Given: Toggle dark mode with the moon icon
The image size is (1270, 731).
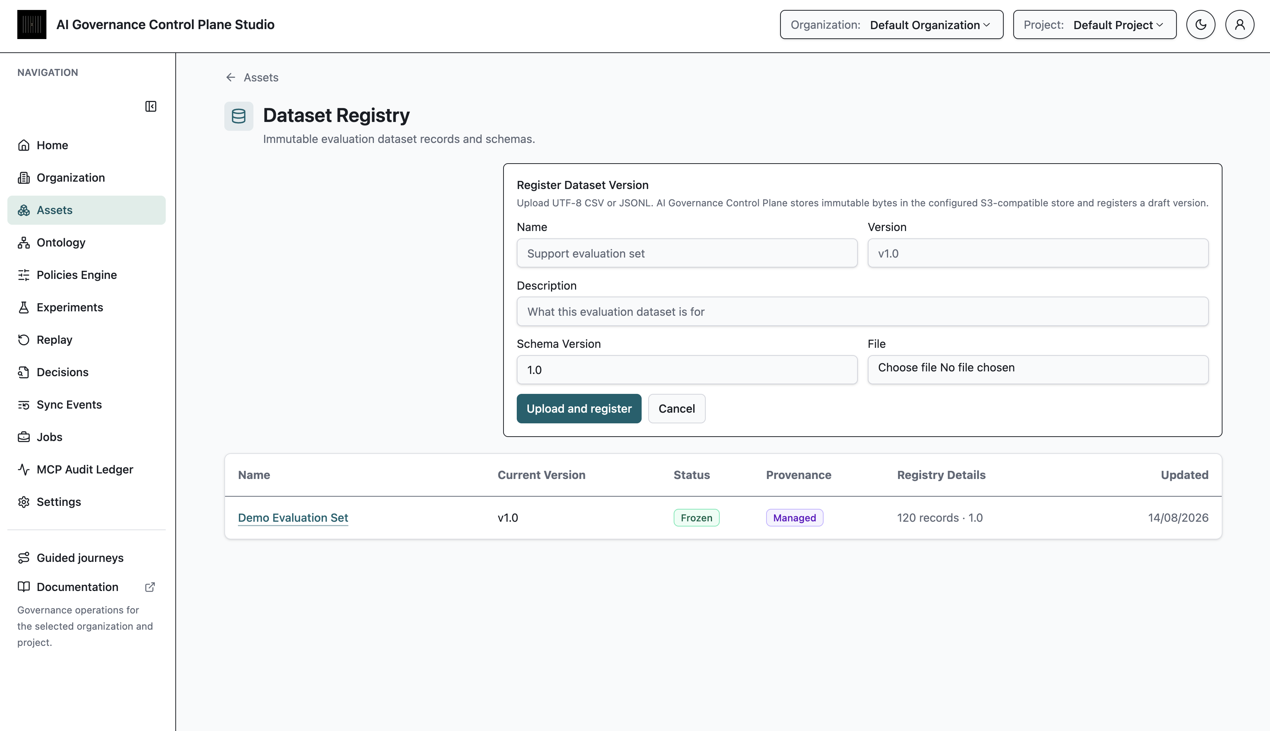Looking at the screenshot, I should (1200, 25).
